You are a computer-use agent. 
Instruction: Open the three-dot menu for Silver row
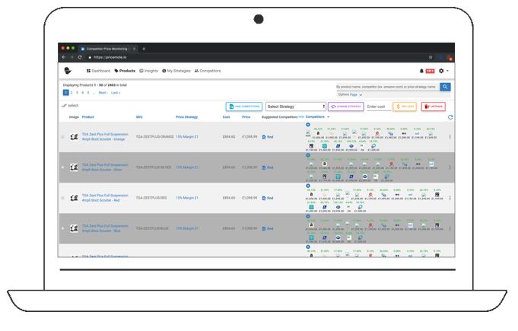coord(450,167)
